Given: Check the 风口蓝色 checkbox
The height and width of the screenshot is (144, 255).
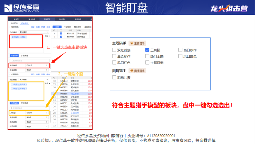Looking at the screenshot, I should [x=180, y=56].
